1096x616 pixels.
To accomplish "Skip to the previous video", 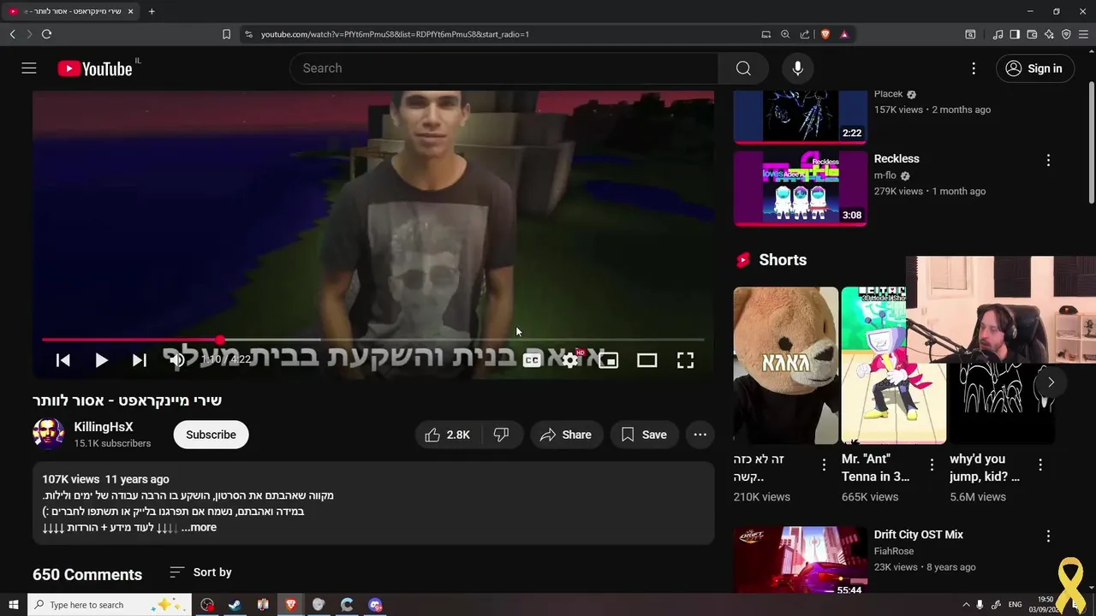I will point(63,360).
